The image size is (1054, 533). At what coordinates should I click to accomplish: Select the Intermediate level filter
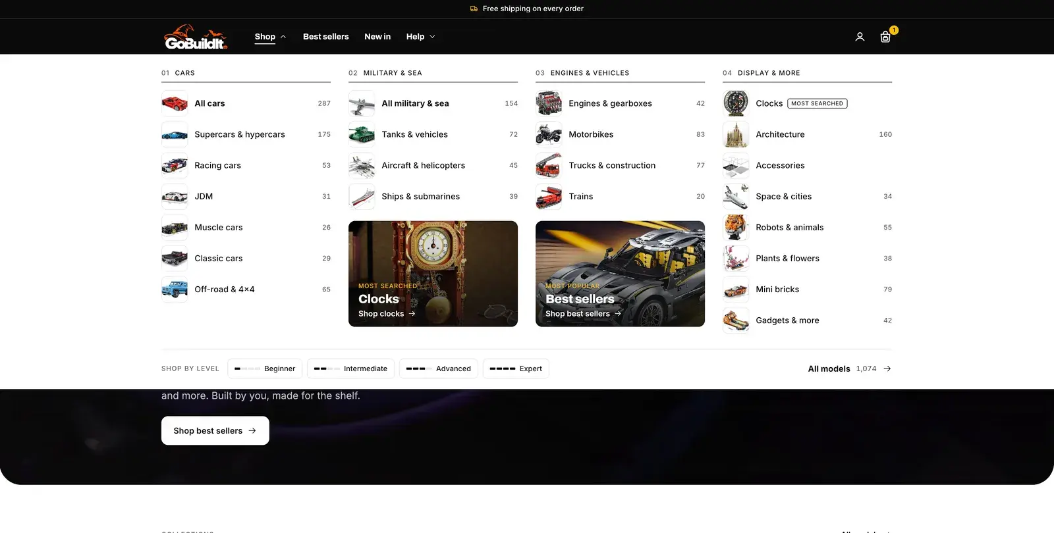351,368
